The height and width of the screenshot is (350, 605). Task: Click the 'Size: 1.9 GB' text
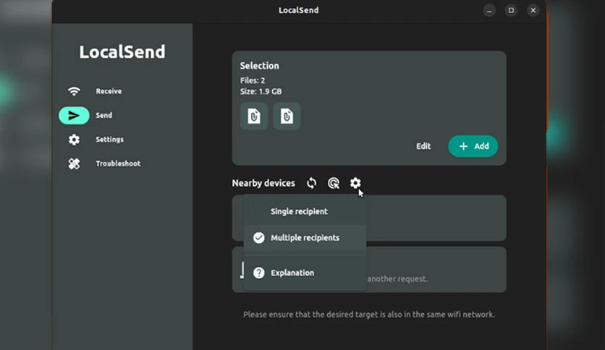[261, 92]
